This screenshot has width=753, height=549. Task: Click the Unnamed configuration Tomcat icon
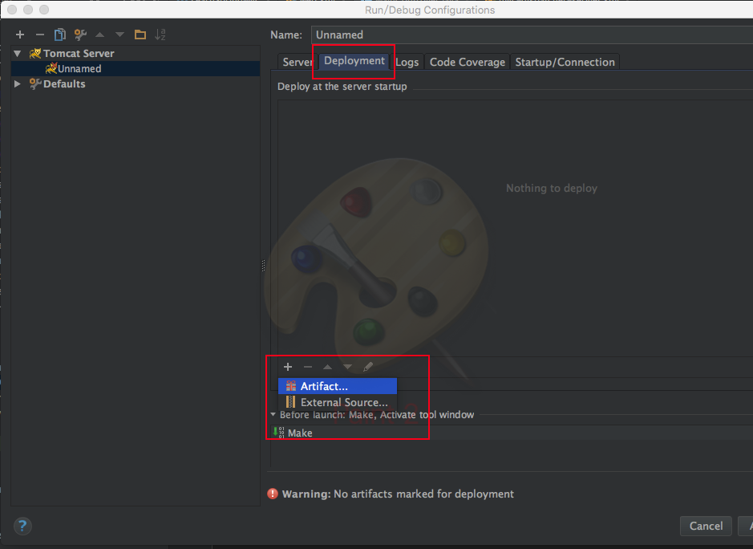click(x=51, y=68)
